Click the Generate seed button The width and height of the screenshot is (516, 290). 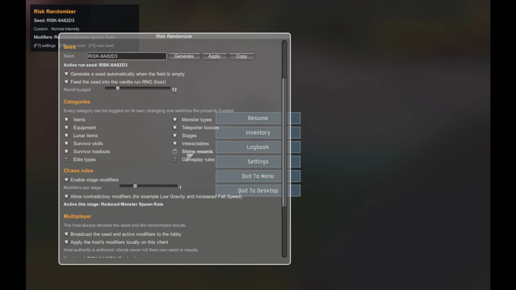184,56
